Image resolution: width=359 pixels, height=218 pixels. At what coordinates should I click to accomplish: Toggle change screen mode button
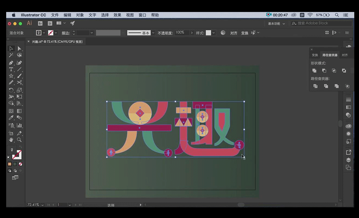[x=15, y=177]
